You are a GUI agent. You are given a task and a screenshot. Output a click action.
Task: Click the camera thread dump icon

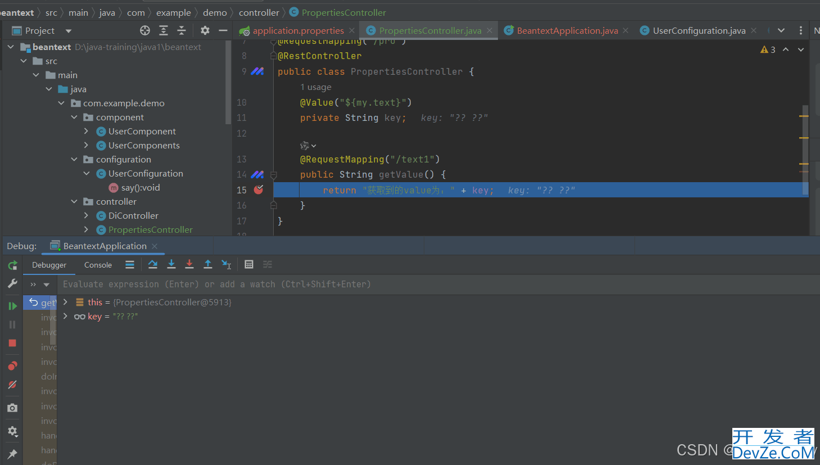click(12, 408)
